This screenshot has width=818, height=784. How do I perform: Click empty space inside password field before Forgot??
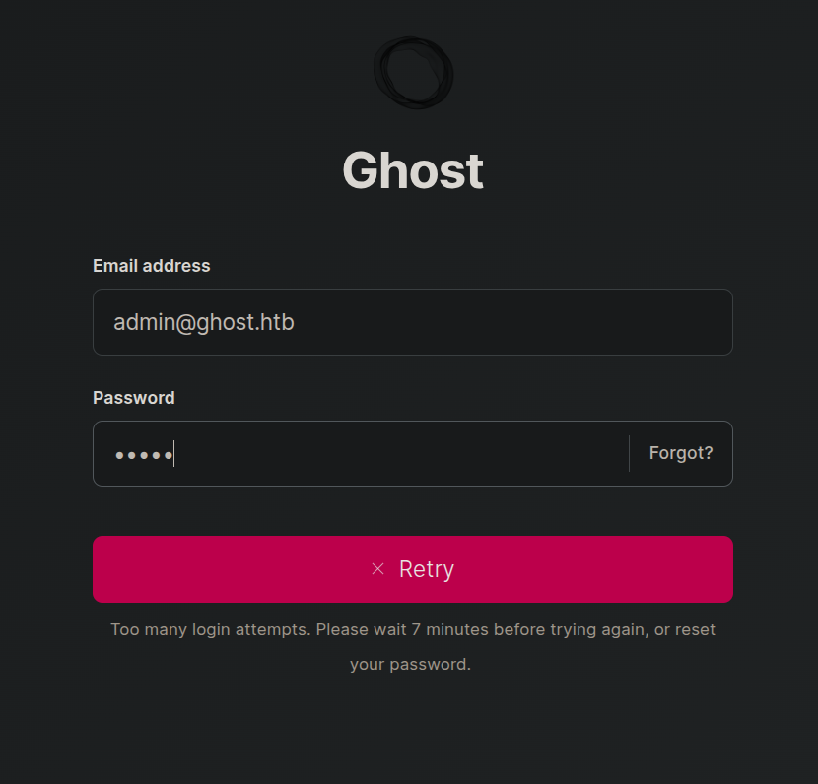pos(402,453)
